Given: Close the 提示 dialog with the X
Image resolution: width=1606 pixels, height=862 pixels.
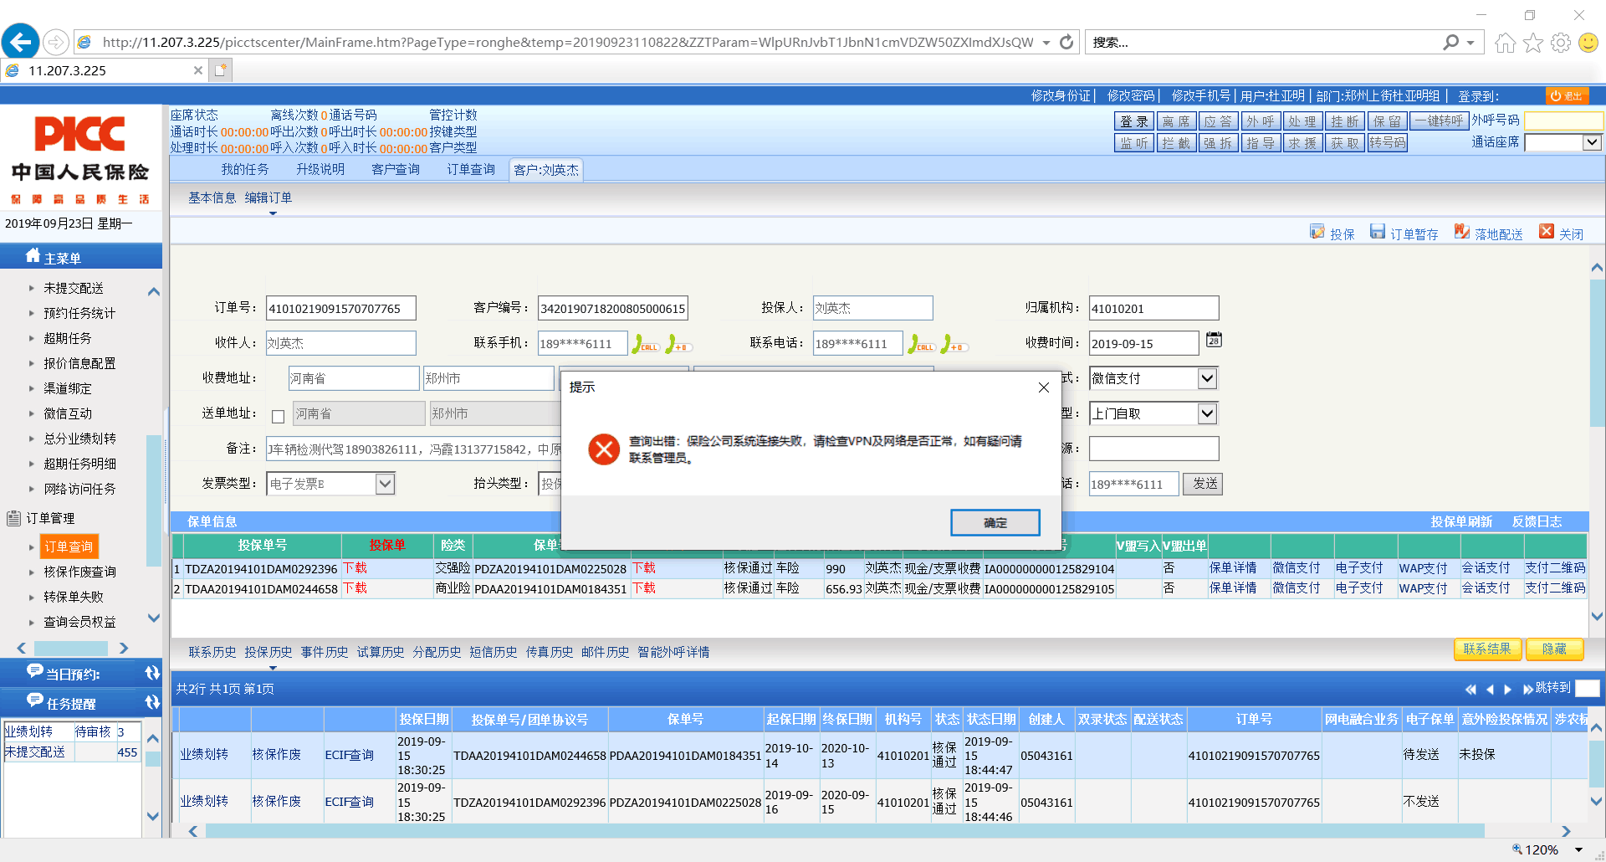Looking at the screenshot, I should tap(1043, 387).
